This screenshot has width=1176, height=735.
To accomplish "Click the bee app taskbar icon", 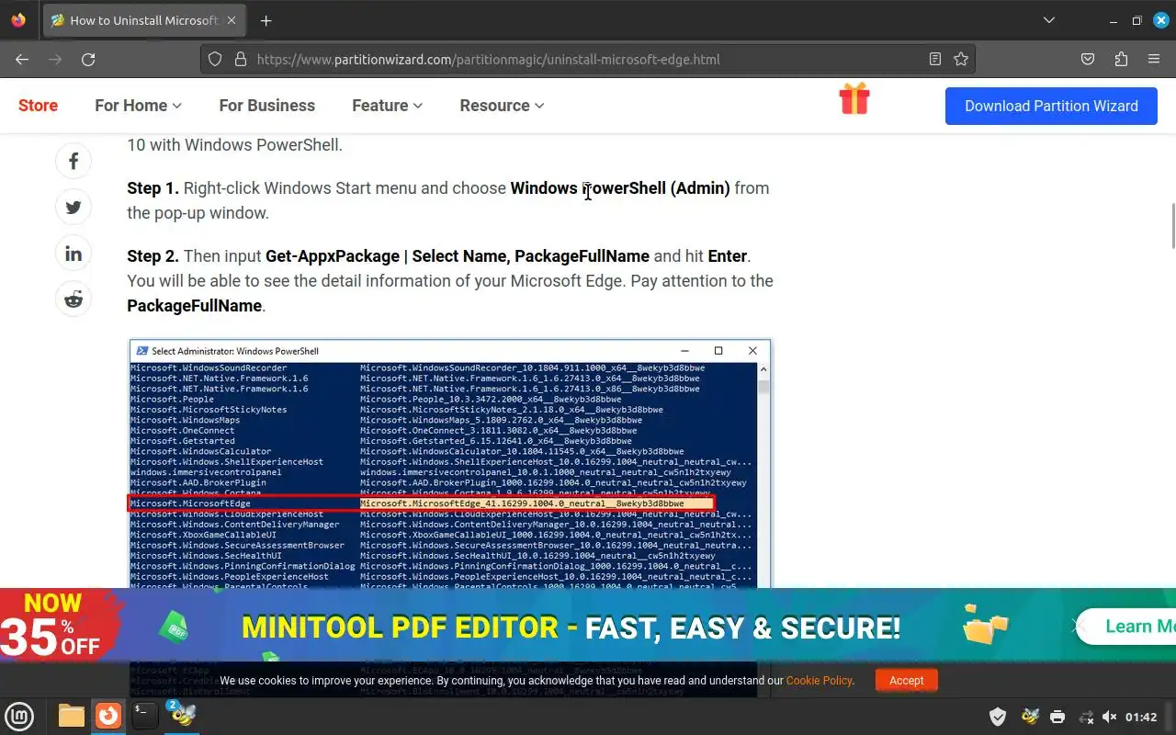I will point(181,715).
